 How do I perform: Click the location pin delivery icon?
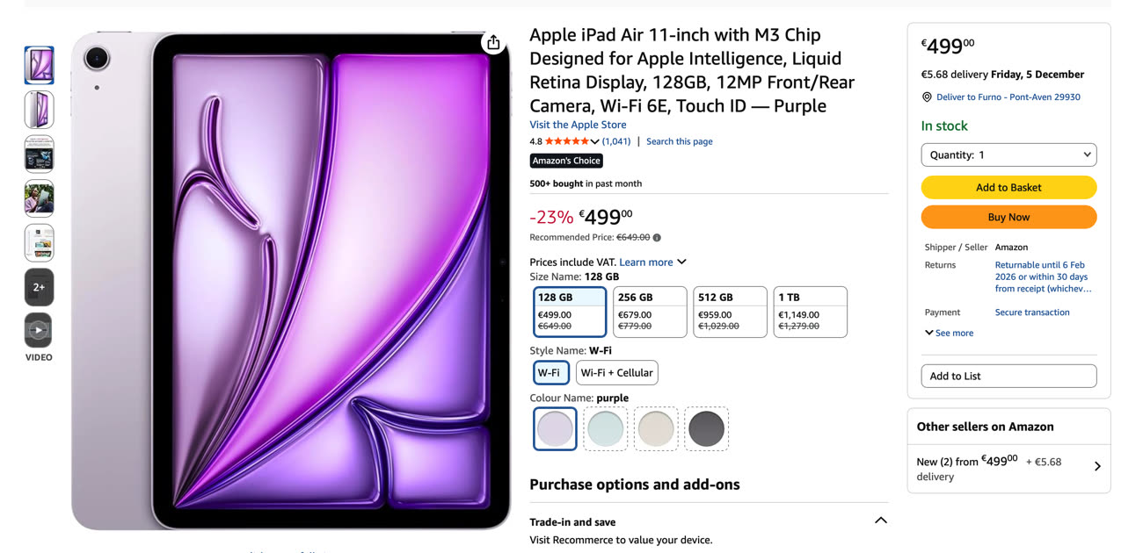[927, 97]
